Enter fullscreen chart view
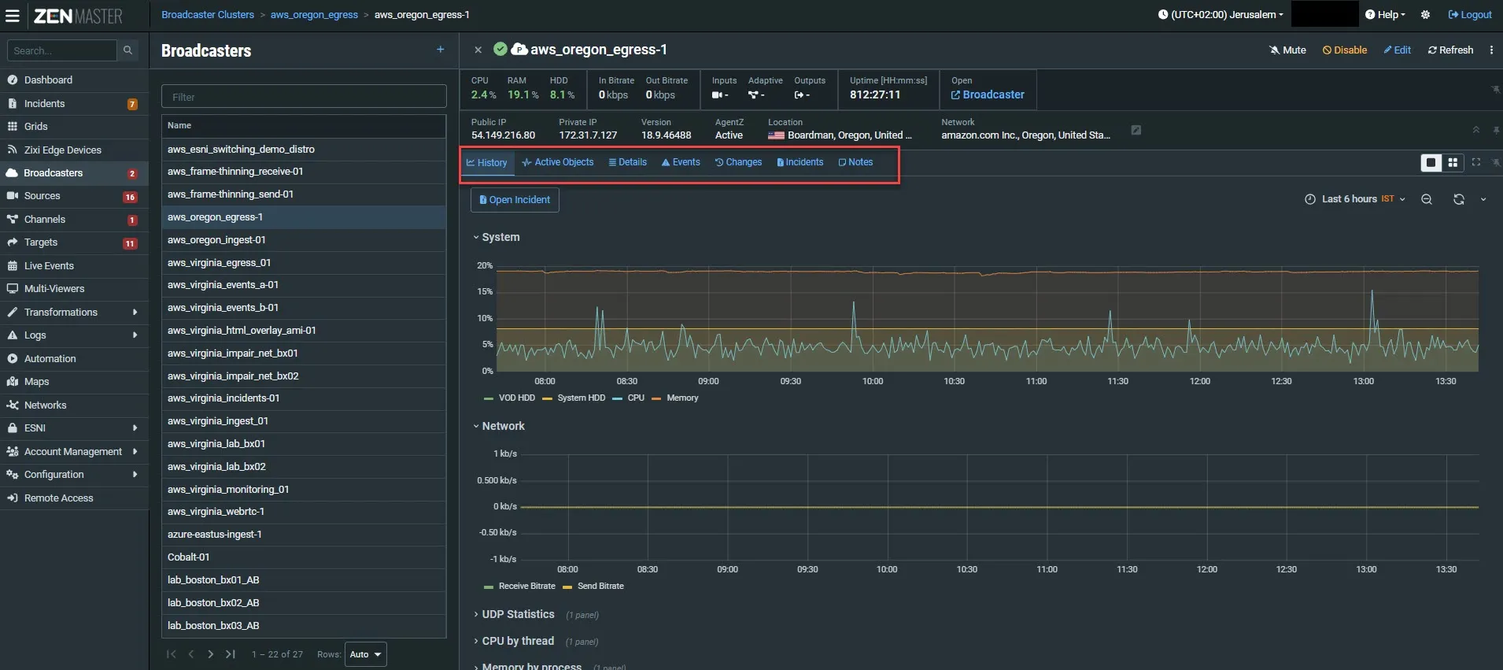 (1476, 162)
